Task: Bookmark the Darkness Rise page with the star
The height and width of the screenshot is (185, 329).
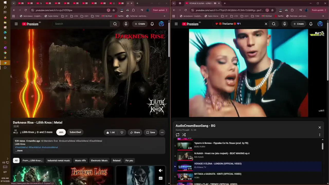Action: coord(114,10)
